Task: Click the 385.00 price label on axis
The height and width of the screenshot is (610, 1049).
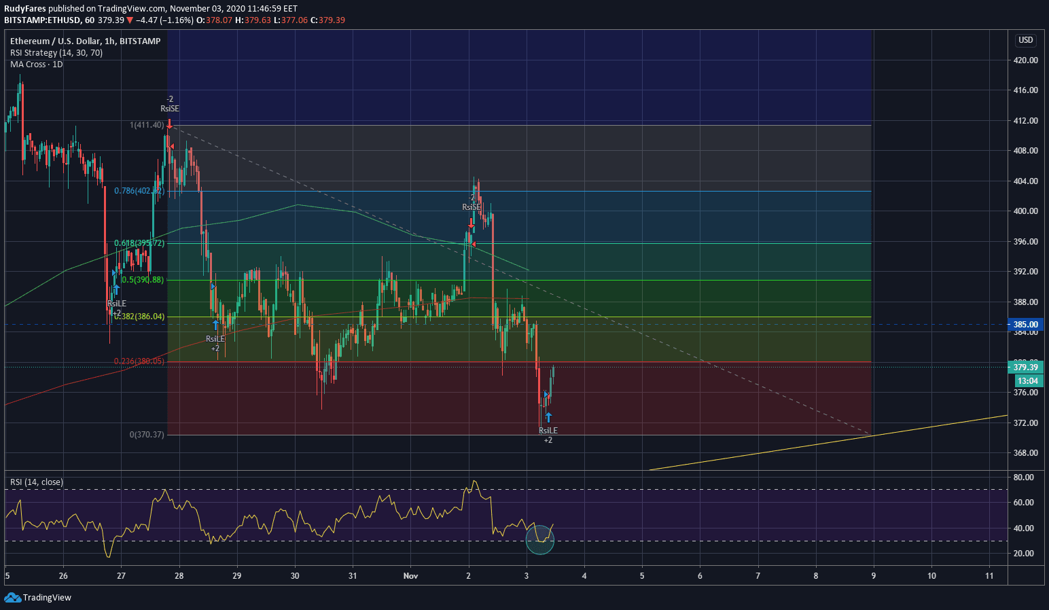Action: click(x=1025, y=325)
